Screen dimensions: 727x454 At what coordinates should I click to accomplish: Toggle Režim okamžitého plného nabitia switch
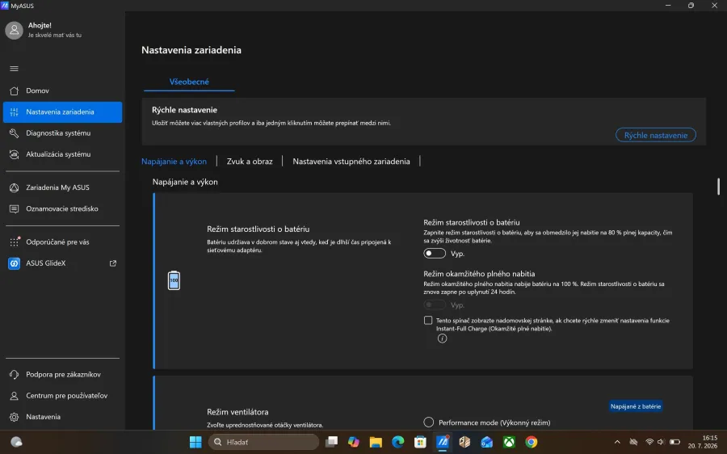tap(435, 305)
